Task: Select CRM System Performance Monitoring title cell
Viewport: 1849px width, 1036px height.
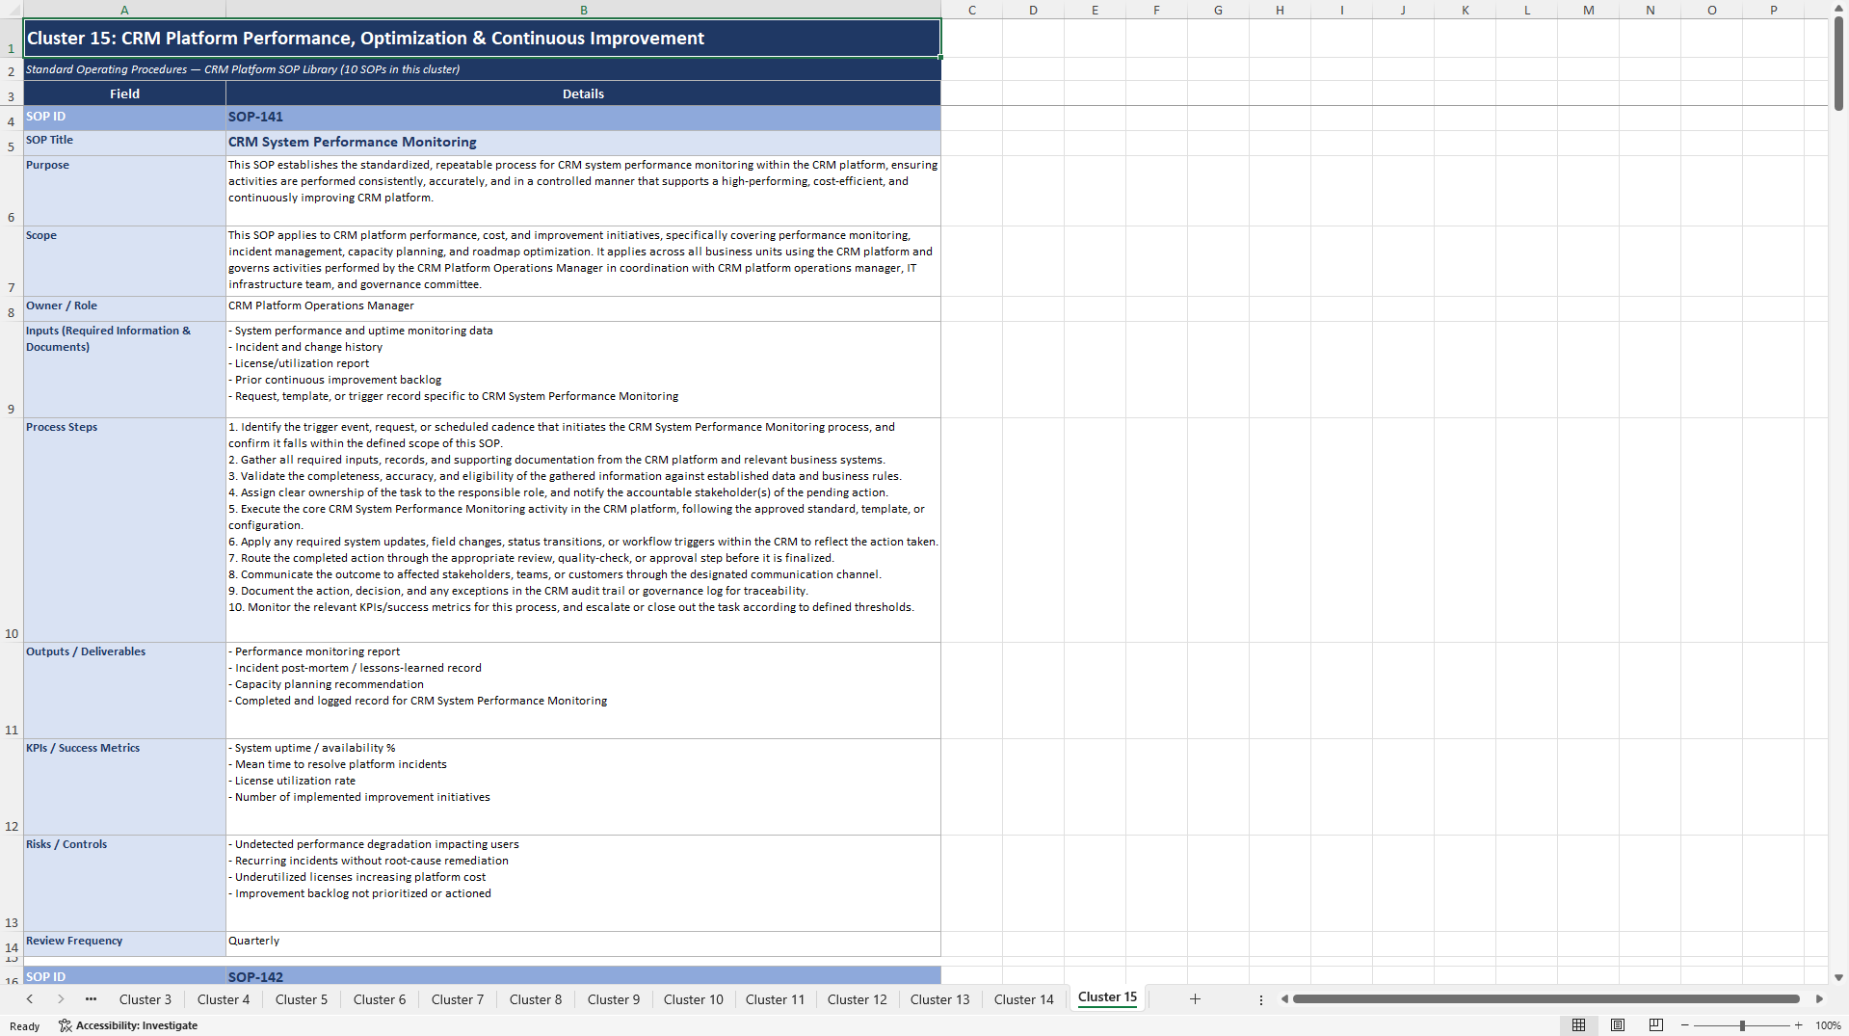Action: point(584,143)
